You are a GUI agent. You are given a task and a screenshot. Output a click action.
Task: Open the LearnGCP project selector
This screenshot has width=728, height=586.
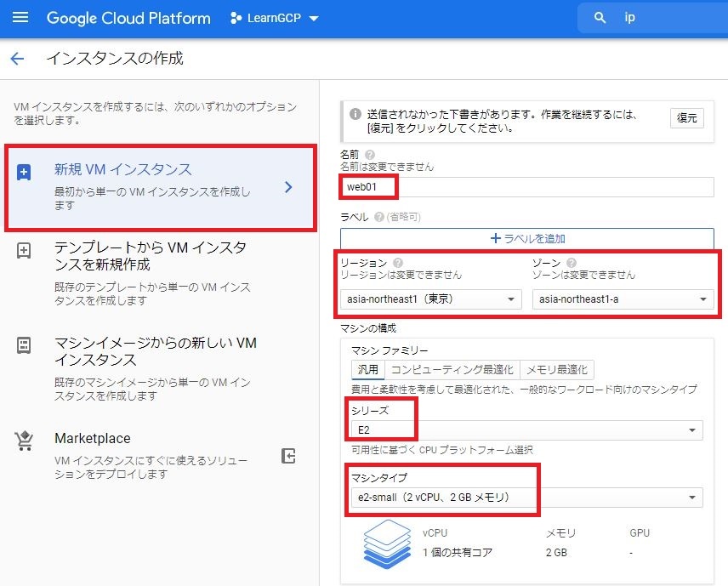pos(275,18)
